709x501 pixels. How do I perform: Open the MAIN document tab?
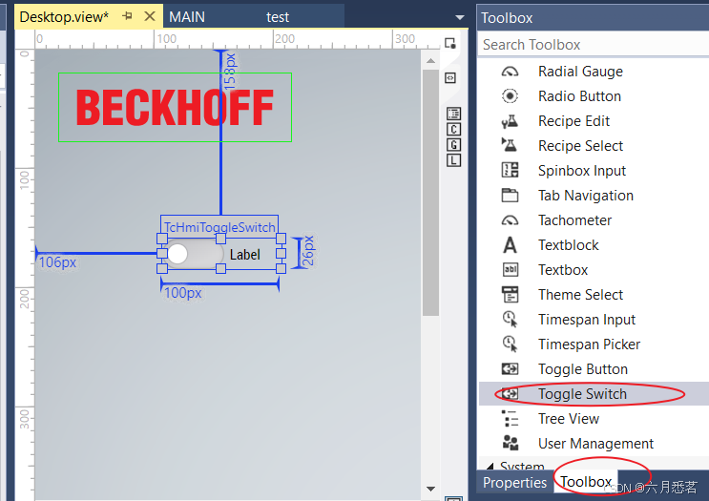pos(187,17)
